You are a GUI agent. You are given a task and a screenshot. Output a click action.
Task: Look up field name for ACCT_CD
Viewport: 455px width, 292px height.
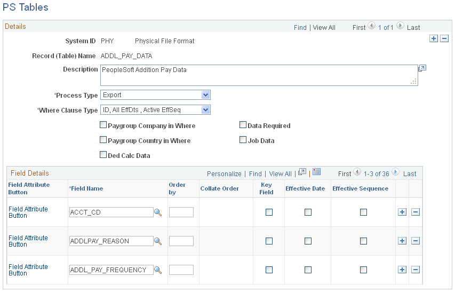coord(158,212)
